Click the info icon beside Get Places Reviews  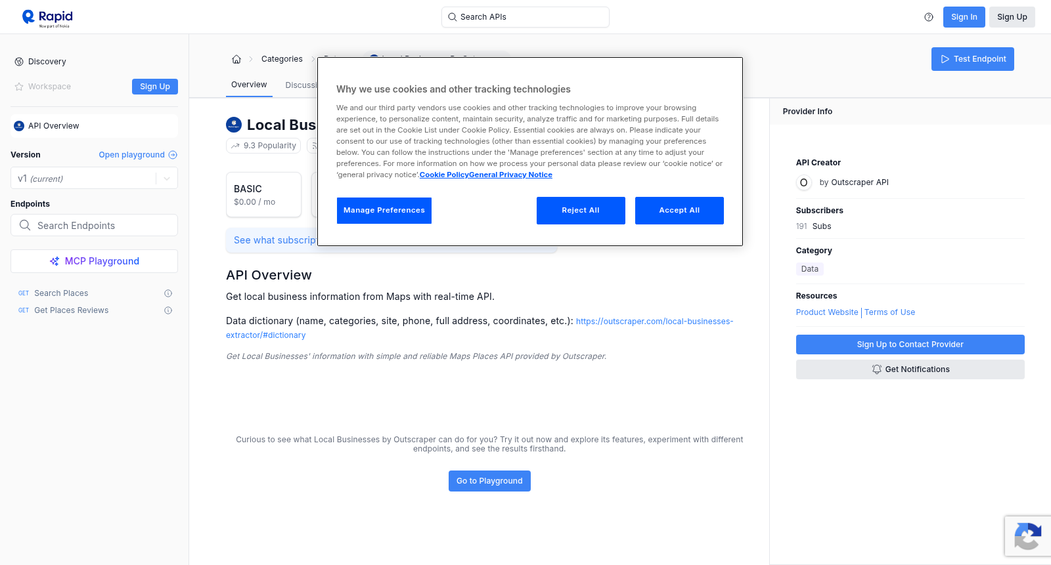pyautogui.click(x=168, y=310)
